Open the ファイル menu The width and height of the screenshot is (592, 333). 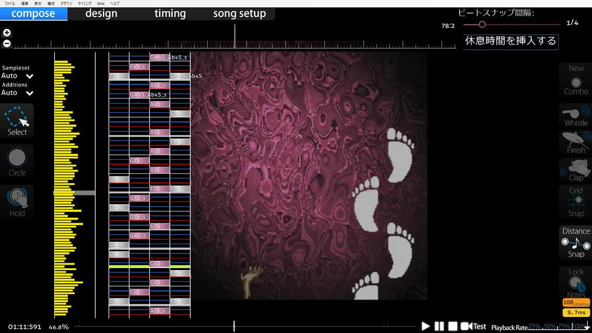tap(10, 4)
